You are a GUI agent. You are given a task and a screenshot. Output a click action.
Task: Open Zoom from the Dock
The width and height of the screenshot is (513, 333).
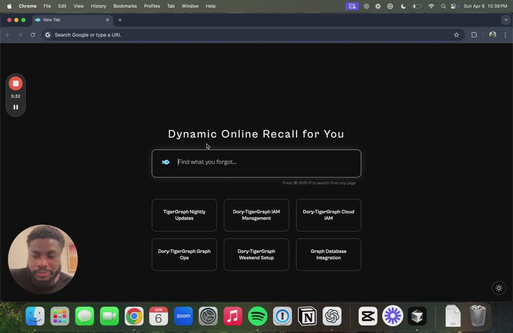tap(183, 316)
